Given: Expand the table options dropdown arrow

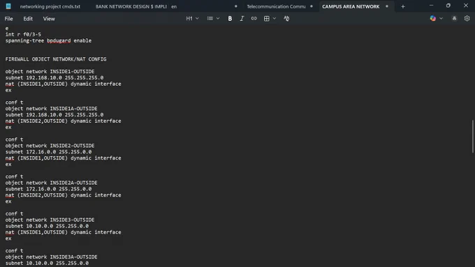Looking at the screenshot, I should (275, 18).
